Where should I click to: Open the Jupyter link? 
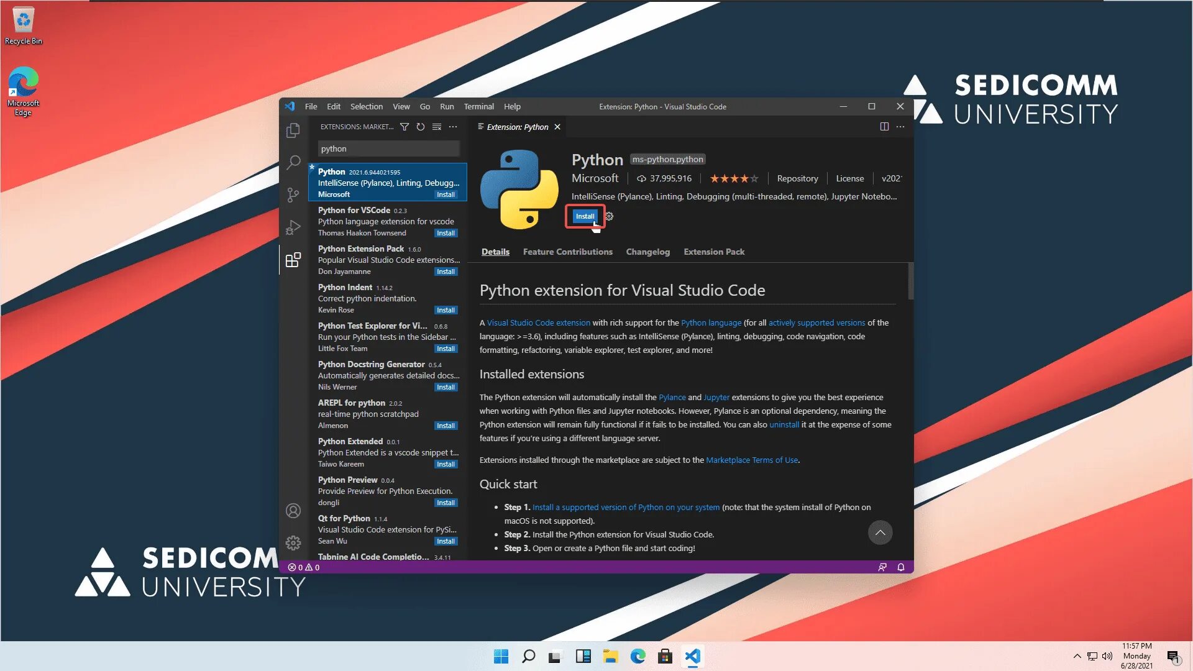point(716,397)
